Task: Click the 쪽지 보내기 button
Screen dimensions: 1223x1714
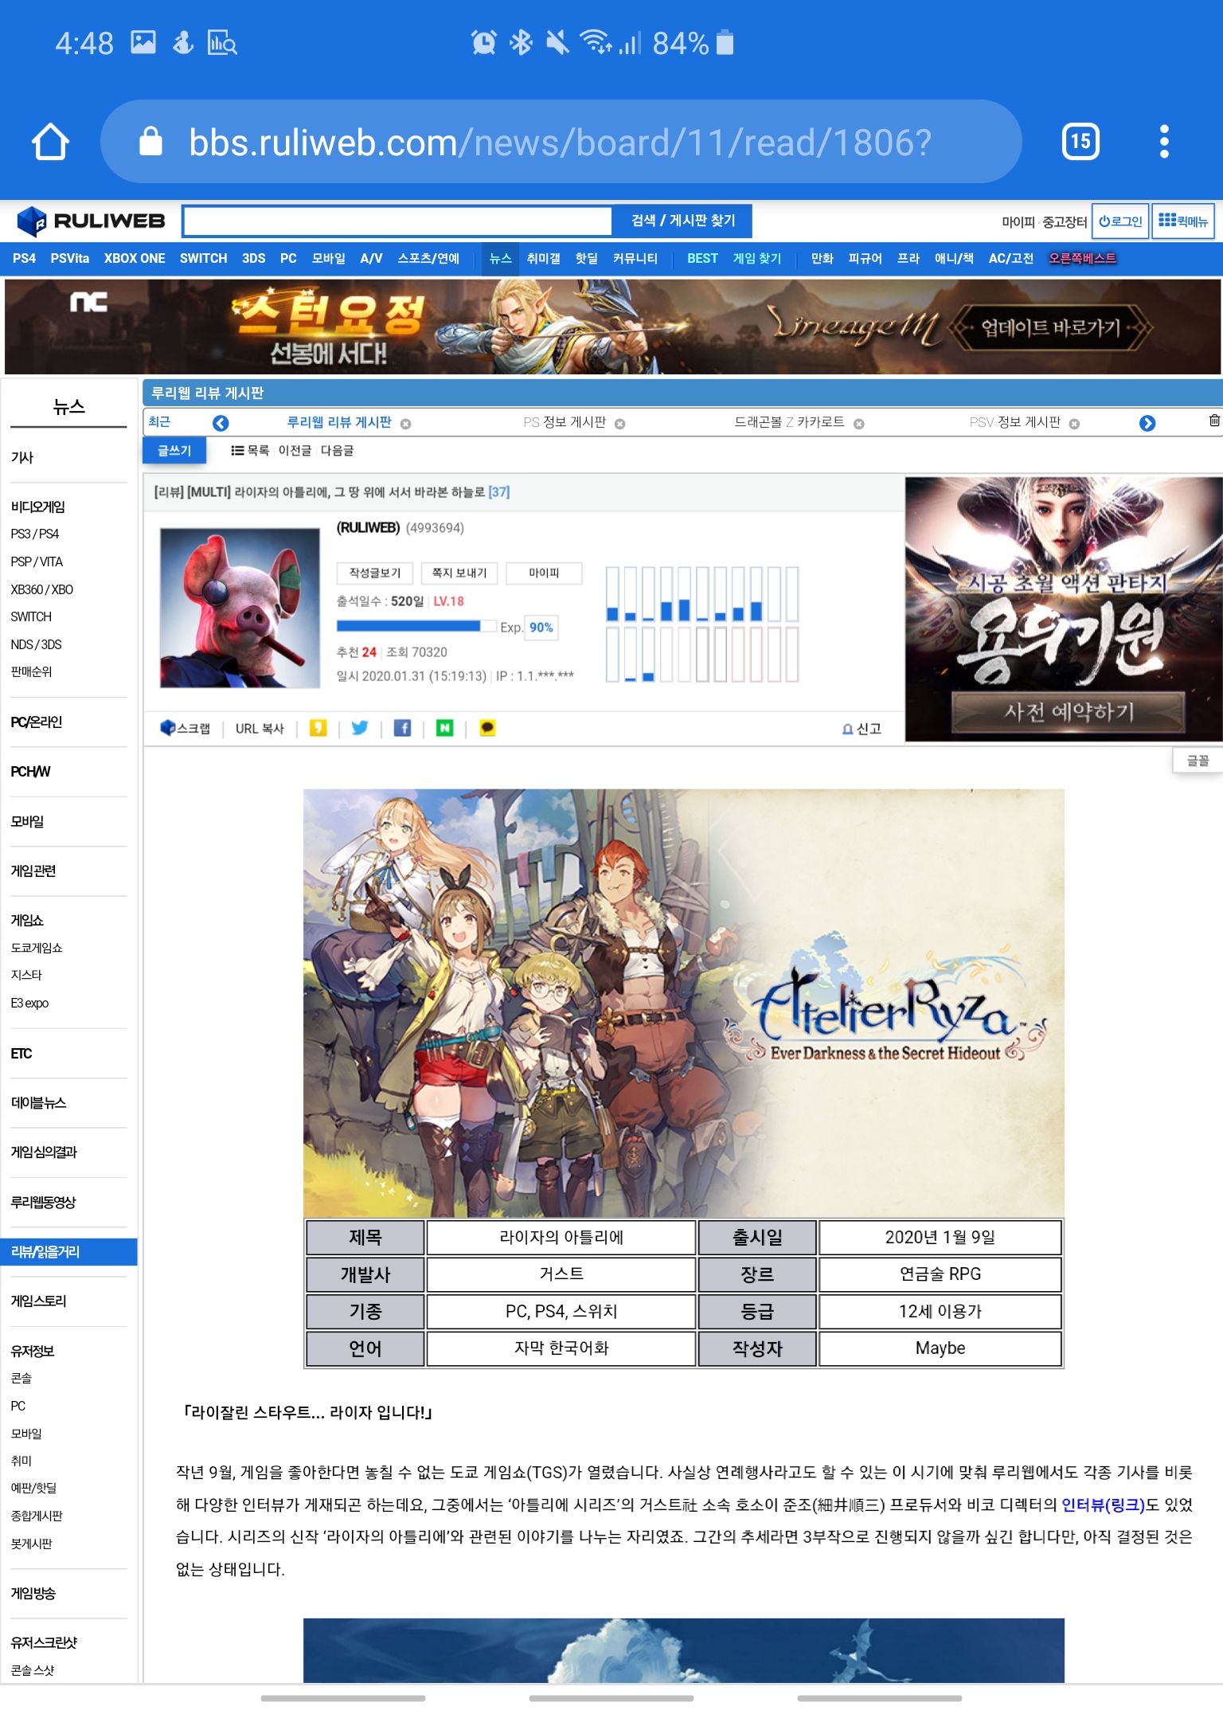Action: click(x=459, y=573)
